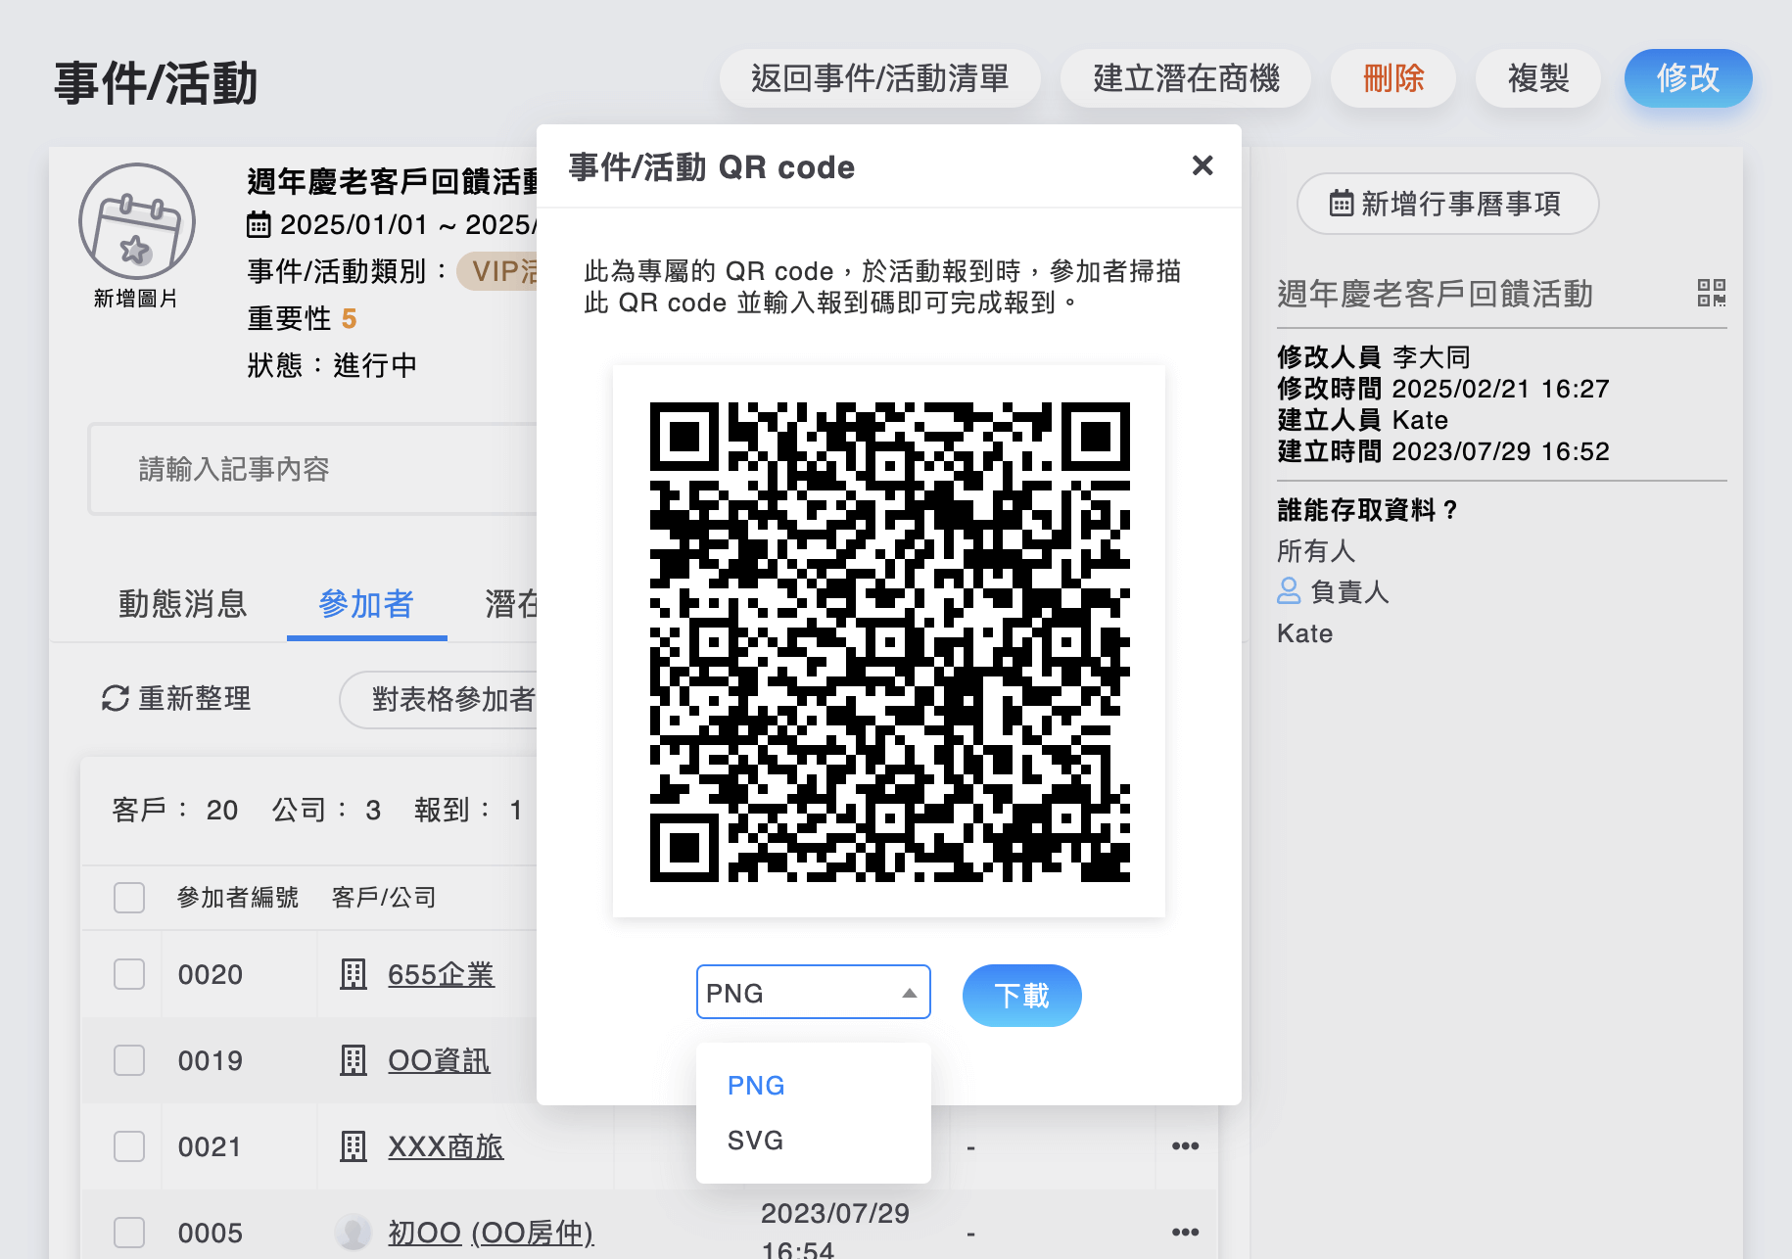Click the 重新整理 refresh button
1792x1259 pixels.
point(177,698)
